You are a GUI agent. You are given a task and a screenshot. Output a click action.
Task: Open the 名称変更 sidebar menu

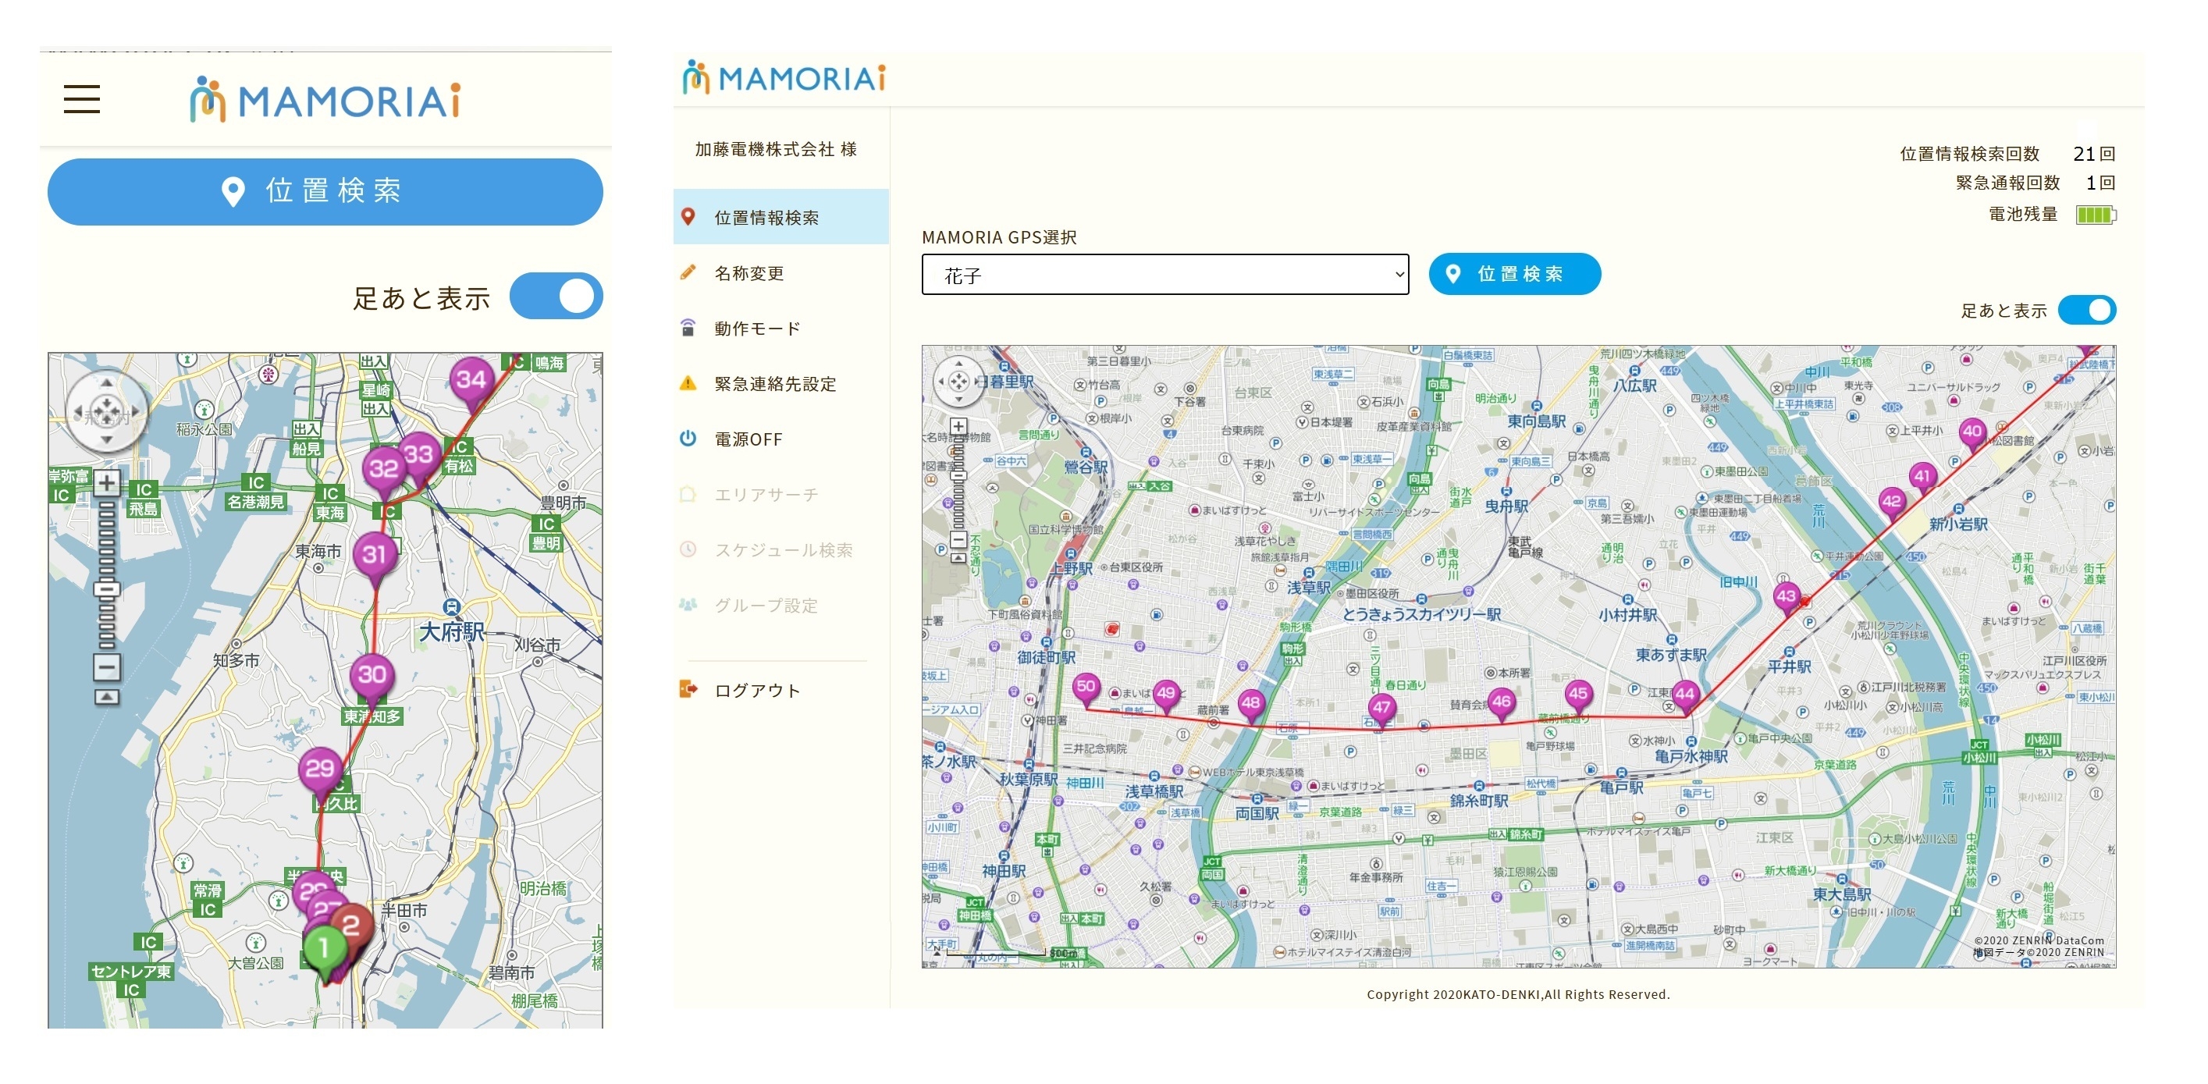[x=749, y=273]
